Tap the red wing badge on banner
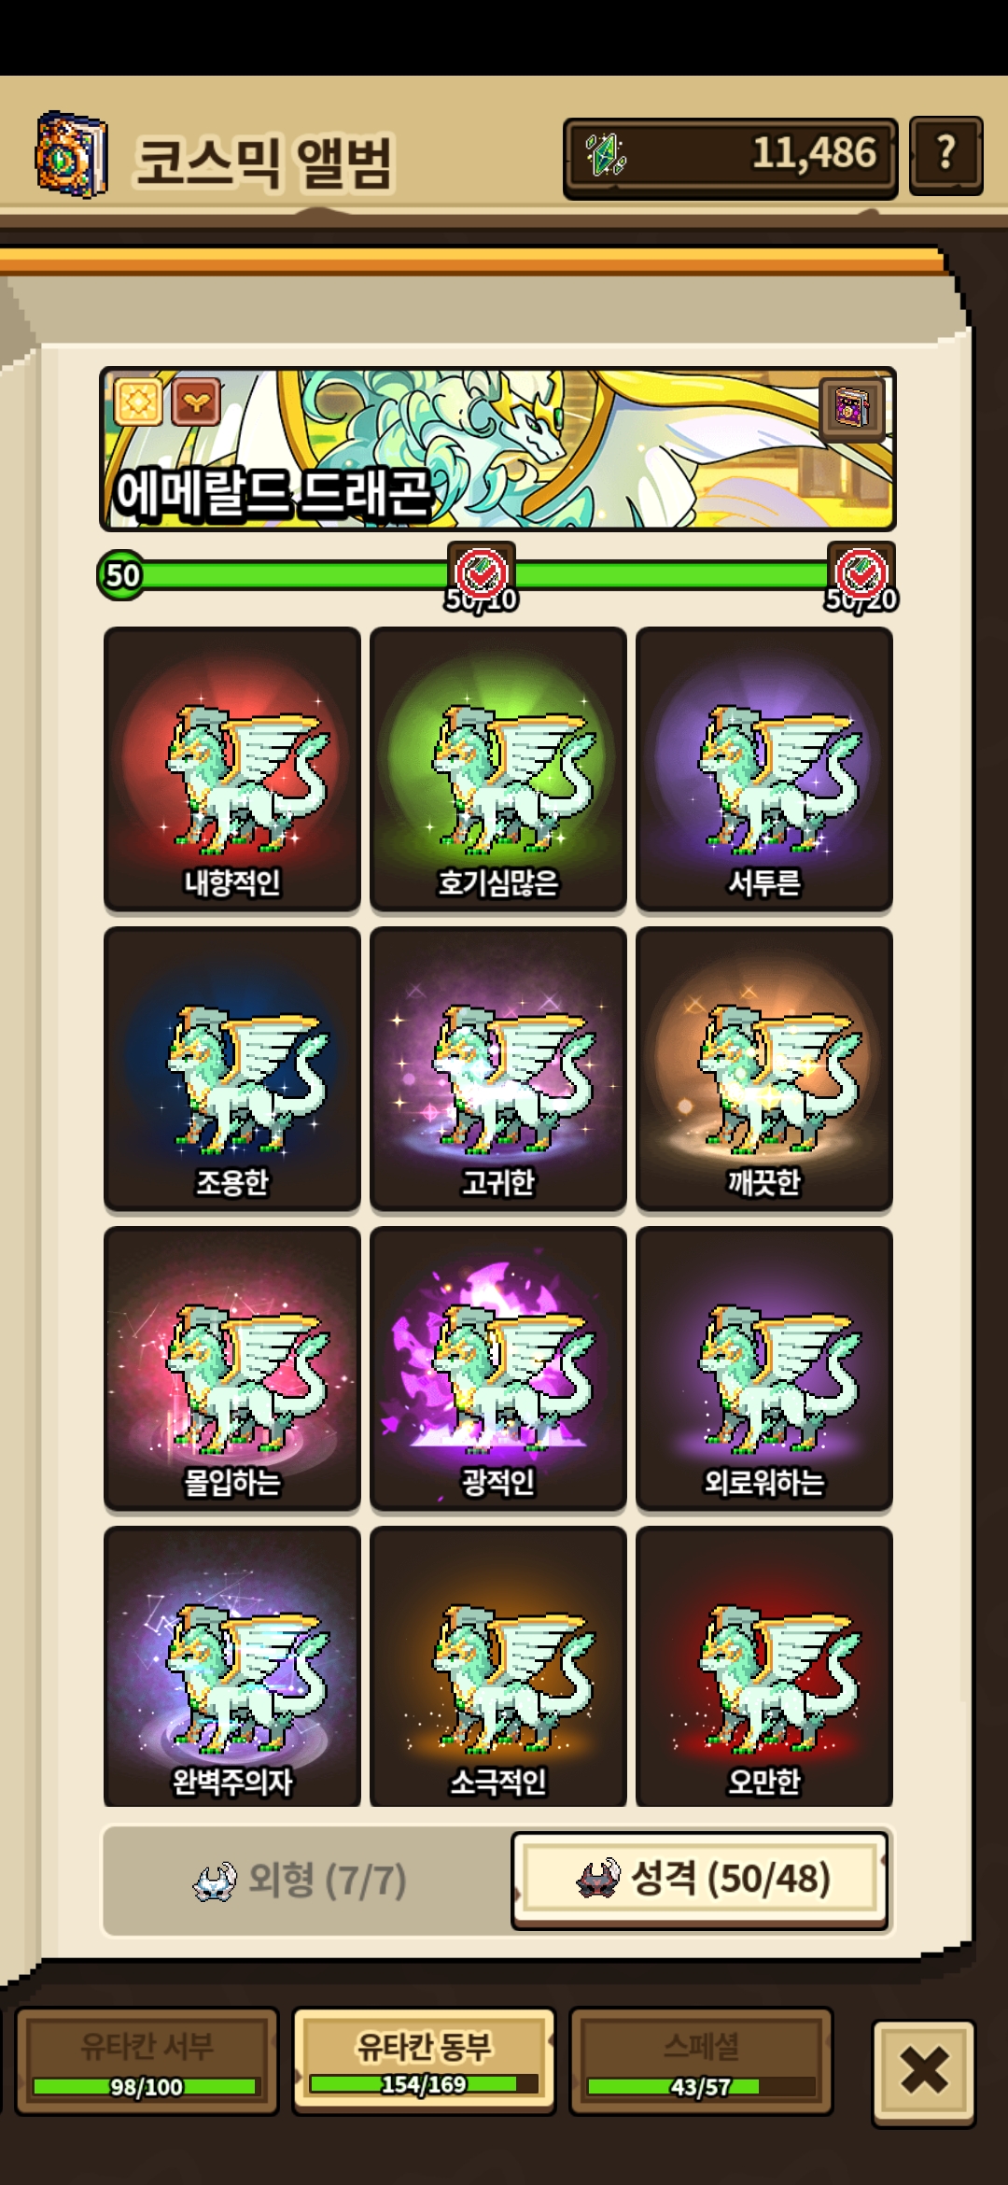The height and width of the screenshot is (2185, 1008). pyautogui.click(x=196, y=402)
